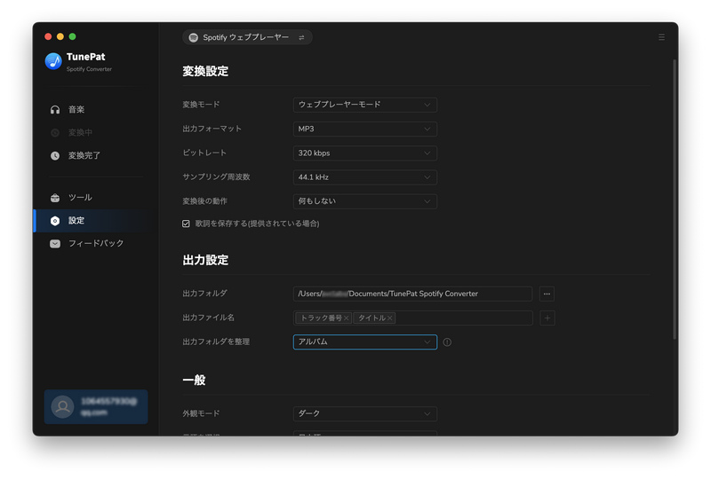711x479 pixels.
Task: Select the 設定 settings item
Action: click(x=96, y=221)
